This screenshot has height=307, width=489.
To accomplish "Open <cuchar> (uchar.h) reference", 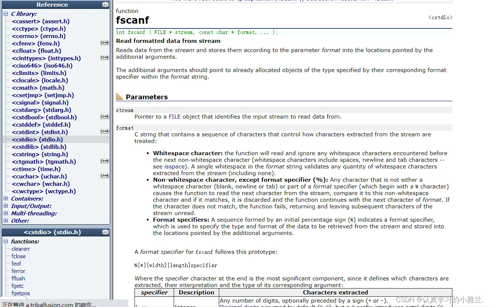I will click(40, 177).
